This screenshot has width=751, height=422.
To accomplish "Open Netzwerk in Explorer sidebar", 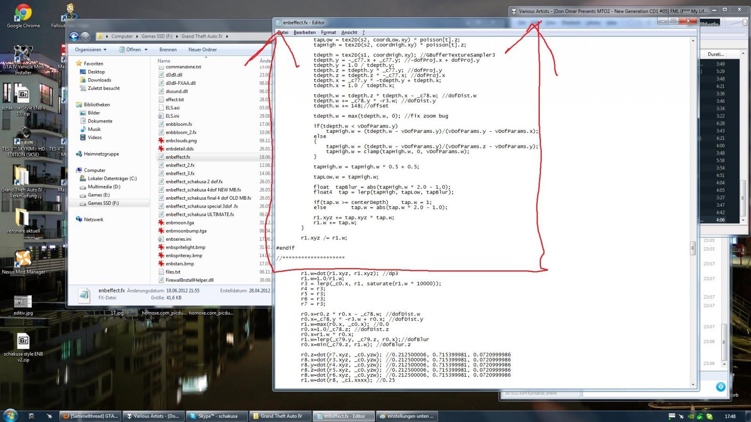I will [x=90, y=219].
